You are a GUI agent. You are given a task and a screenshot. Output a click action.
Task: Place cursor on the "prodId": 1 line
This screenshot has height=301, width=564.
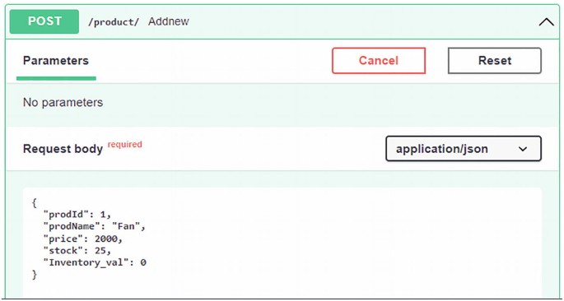pyautogui.click(x=77, y=215)
